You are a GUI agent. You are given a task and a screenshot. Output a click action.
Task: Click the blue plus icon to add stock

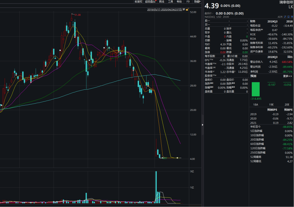pyautogui.click(x=292, y=17)
